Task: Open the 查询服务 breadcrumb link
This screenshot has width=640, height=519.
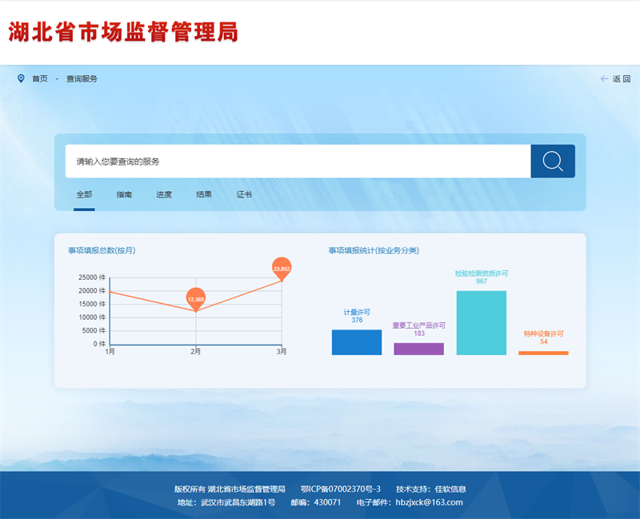Action: 82,78
